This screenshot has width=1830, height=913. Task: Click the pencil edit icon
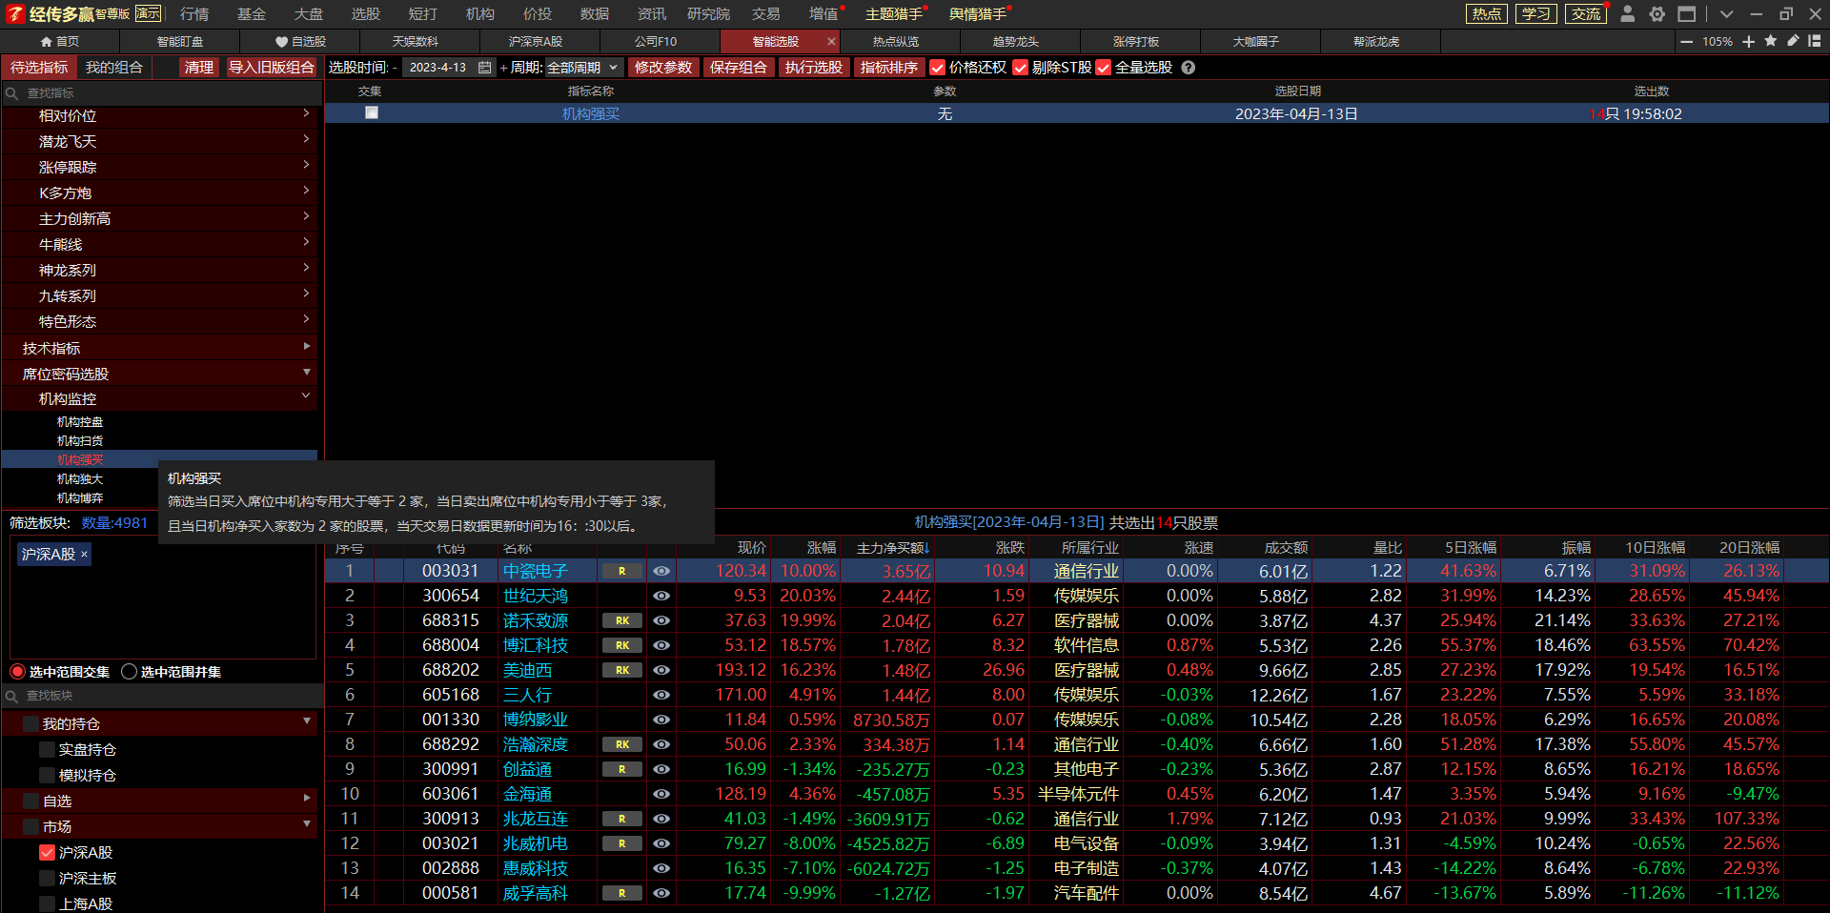point(1793,41)
